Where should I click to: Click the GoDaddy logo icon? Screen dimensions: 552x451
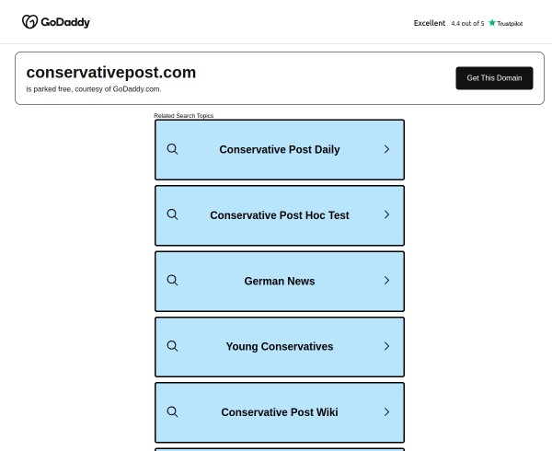[30, 22]
